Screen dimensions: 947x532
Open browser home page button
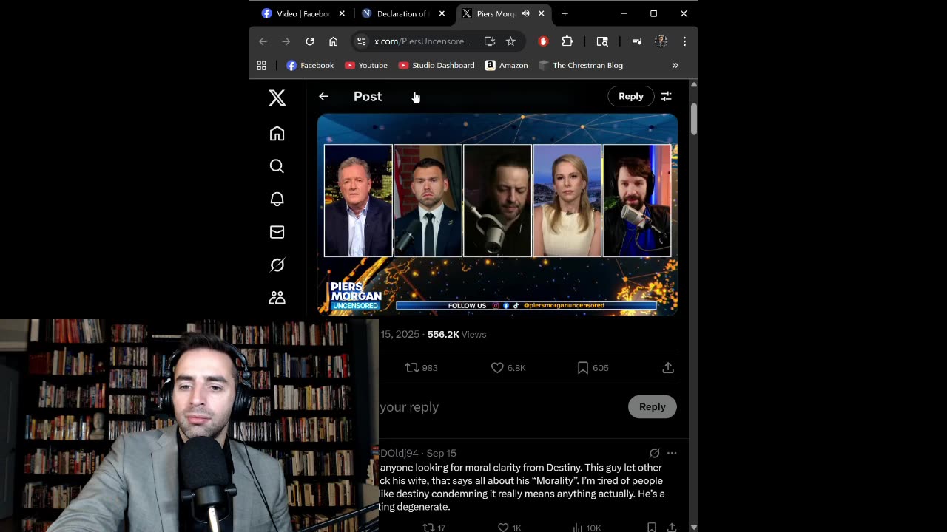[334, 41]
